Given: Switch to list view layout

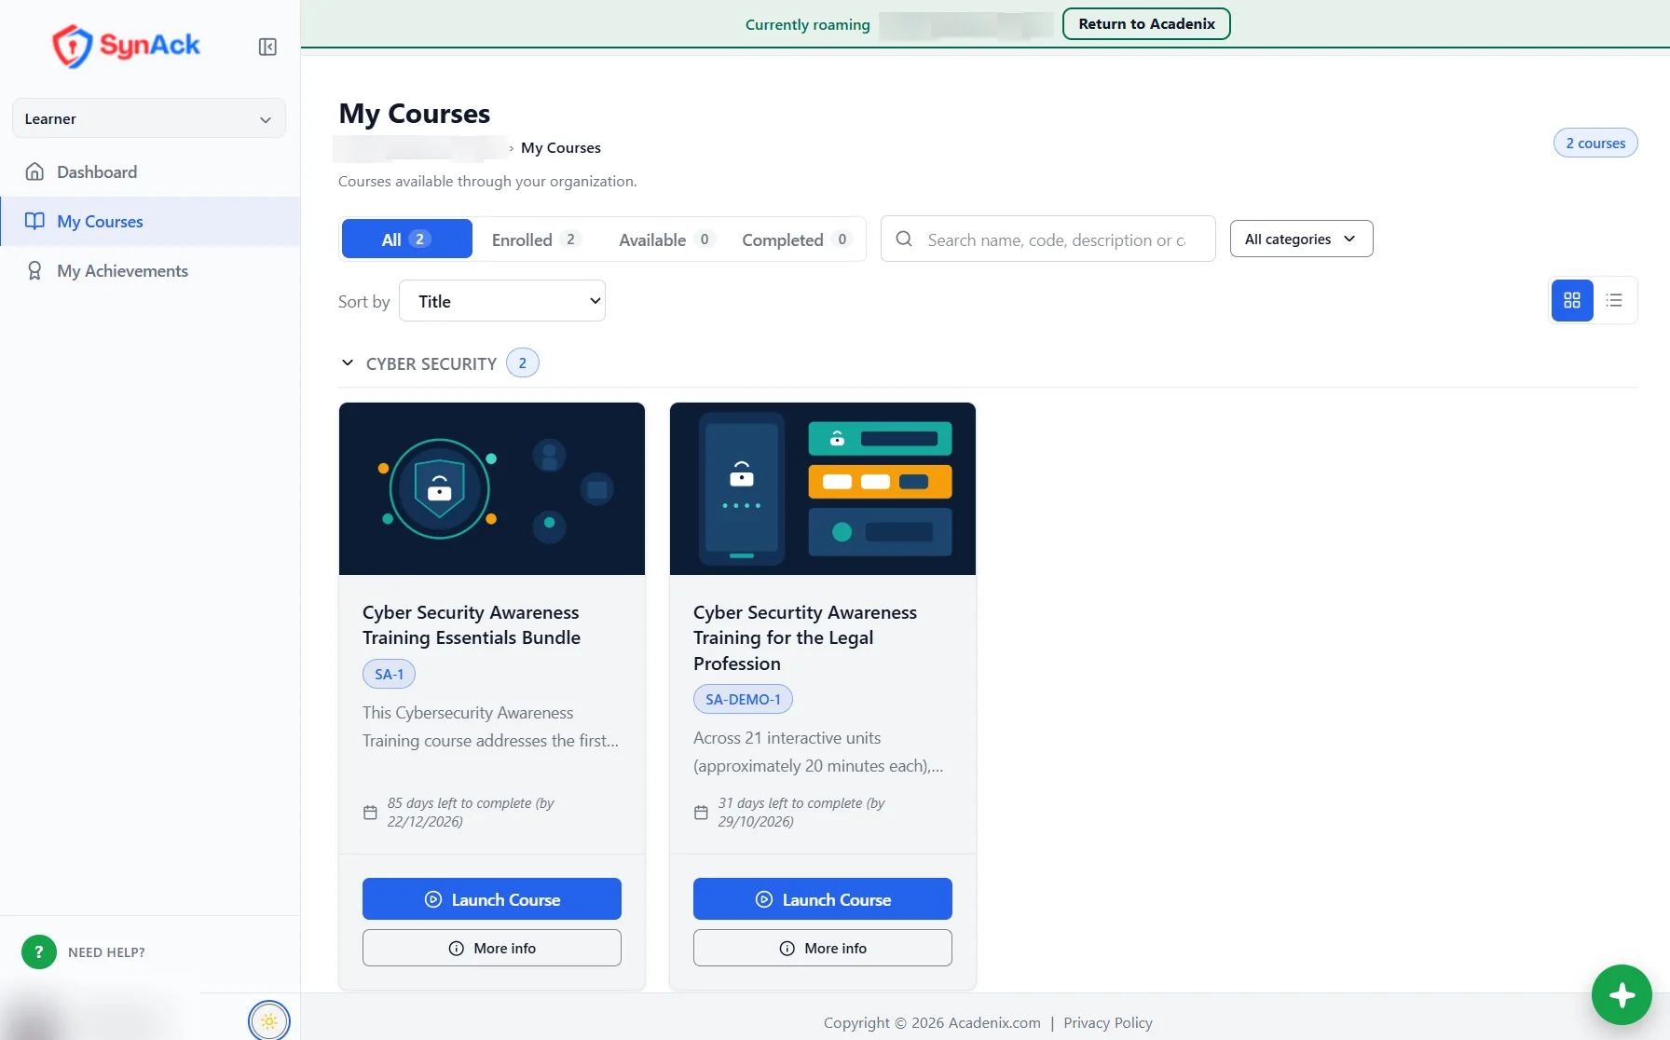Looking at the screenshot, I should 1614,300.
